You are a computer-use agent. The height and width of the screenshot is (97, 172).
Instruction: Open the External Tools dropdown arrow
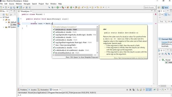pos(65,7)
